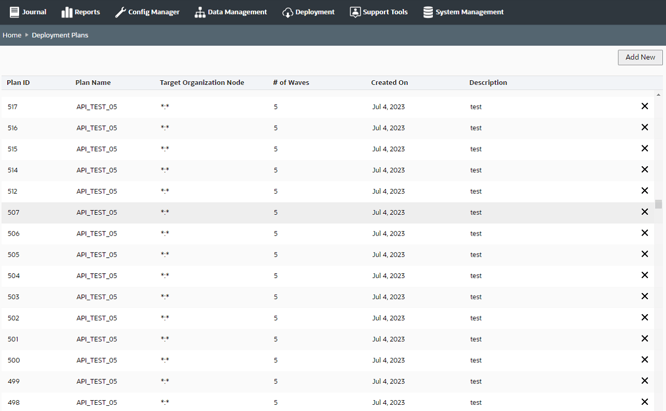Image resolution: width=666 pixels, height=411 pixels.
Task: Delete plan 507 with its X icon
Action: tap(645, 212)
